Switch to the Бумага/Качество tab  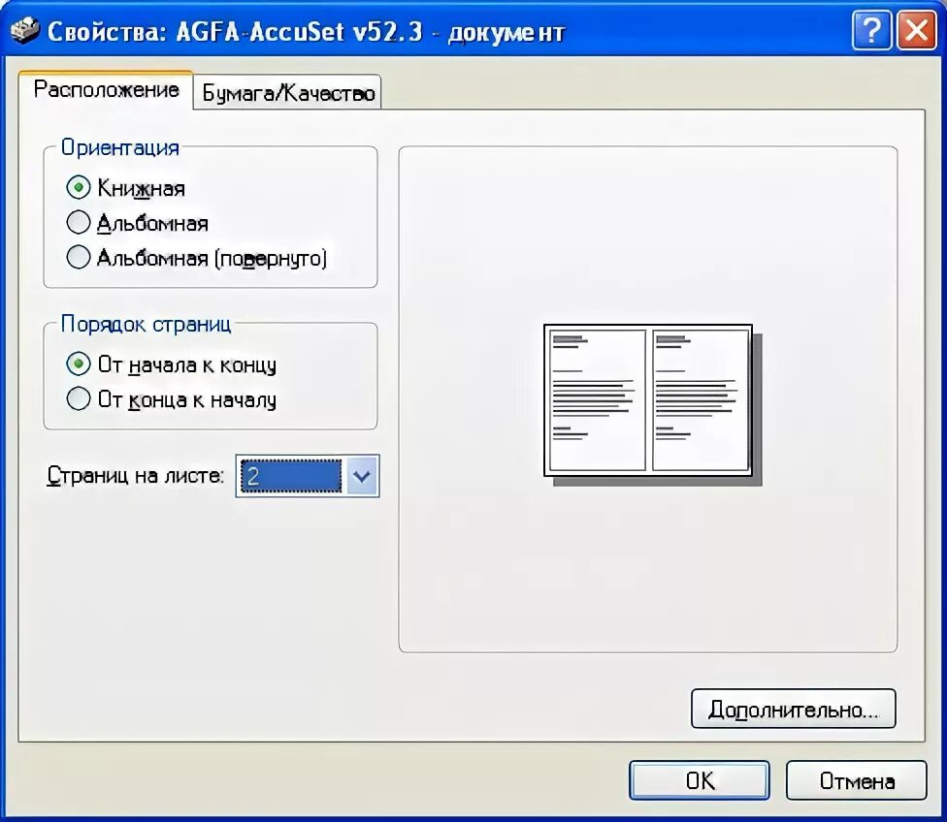click(288, 93)
